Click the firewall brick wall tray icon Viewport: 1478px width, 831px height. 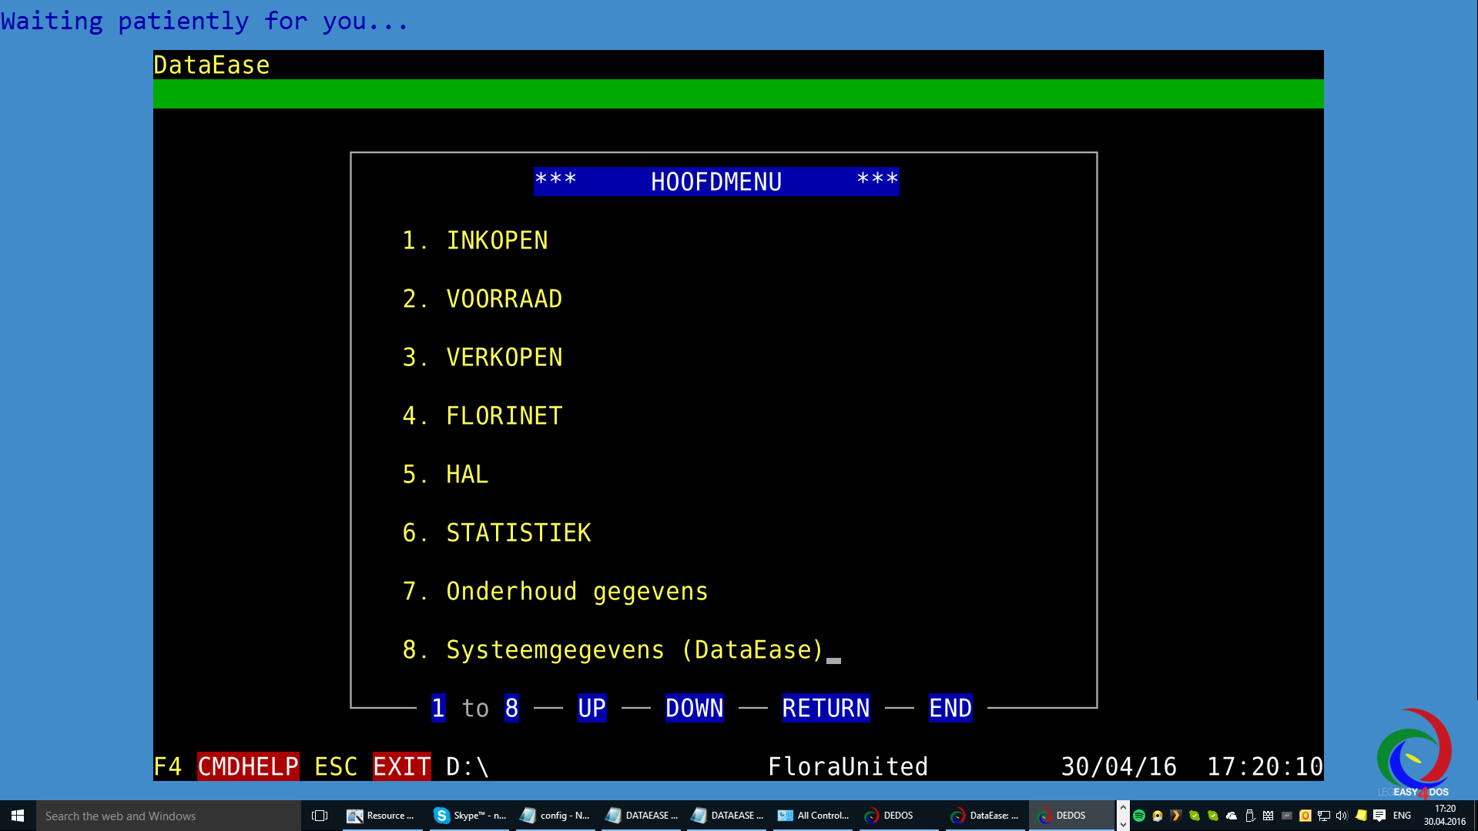click(x=1269, y=816)
